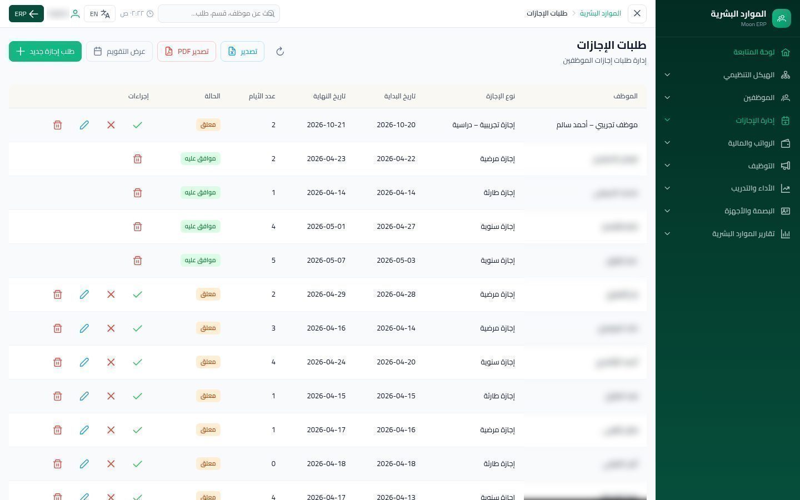Delete the approved leave starting 2026-04-27
This screenshot has height=500, width=800.
(x=138, y=227)
